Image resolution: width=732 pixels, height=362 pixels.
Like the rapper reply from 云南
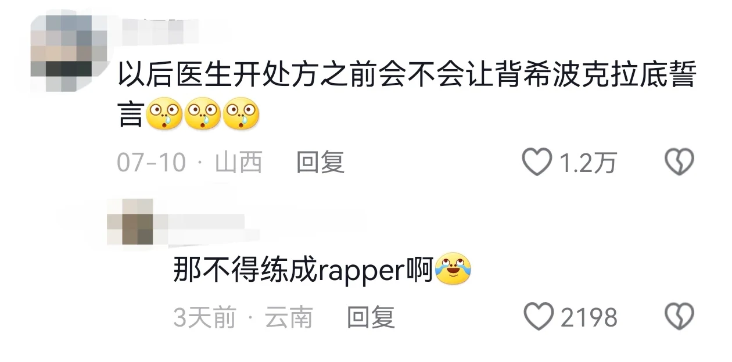click(x=539, y=317)
